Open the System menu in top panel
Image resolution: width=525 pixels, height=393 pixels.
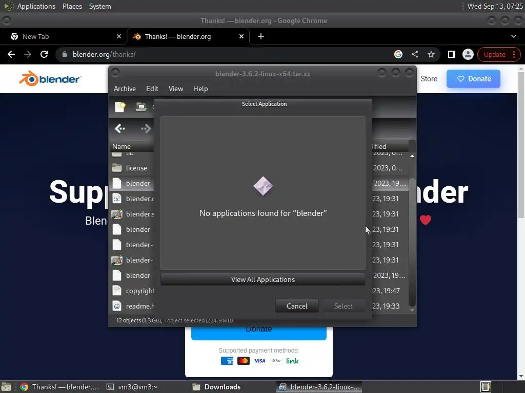(x=100, y=6)
